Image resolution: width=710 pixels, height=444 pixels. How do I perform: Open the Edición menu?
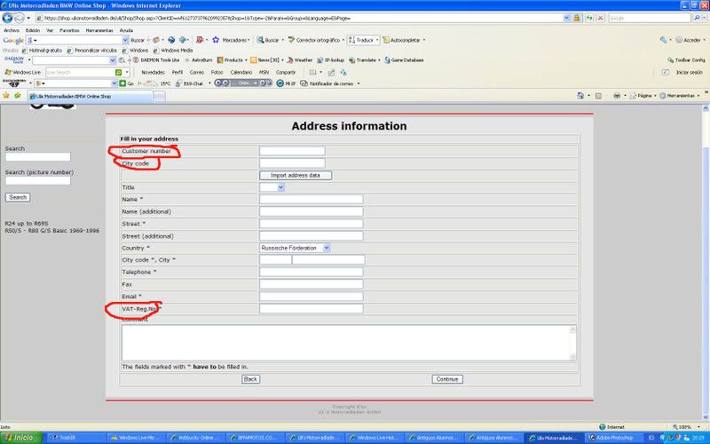click(x=33, y=30)
